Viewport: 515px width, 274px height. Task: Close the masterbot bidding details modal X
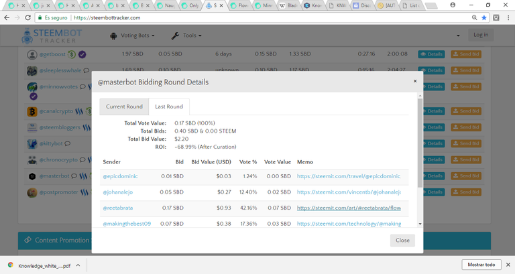point(415,81)
